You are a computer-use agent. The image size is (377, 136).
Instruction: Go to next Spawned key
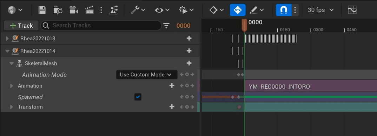point(192,97)
